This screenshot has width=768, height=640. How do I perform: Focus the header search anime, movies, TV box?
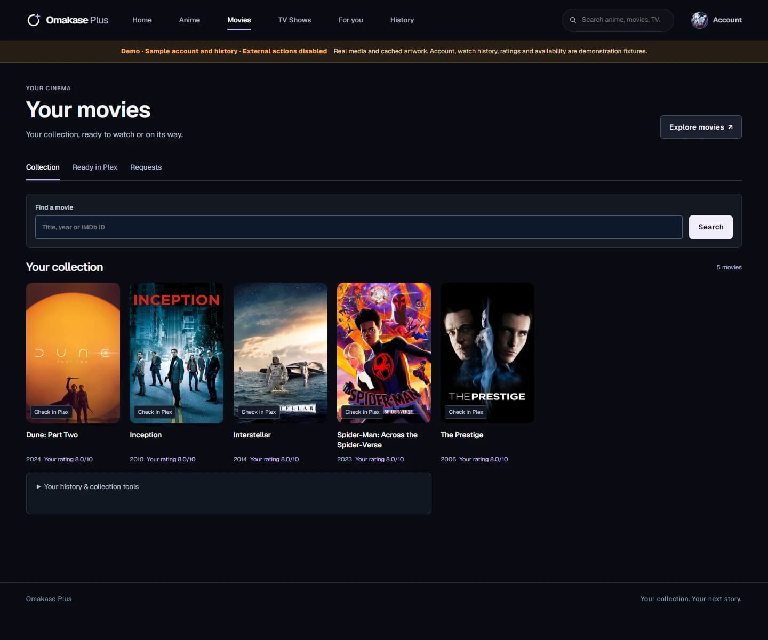click(618, 20)
